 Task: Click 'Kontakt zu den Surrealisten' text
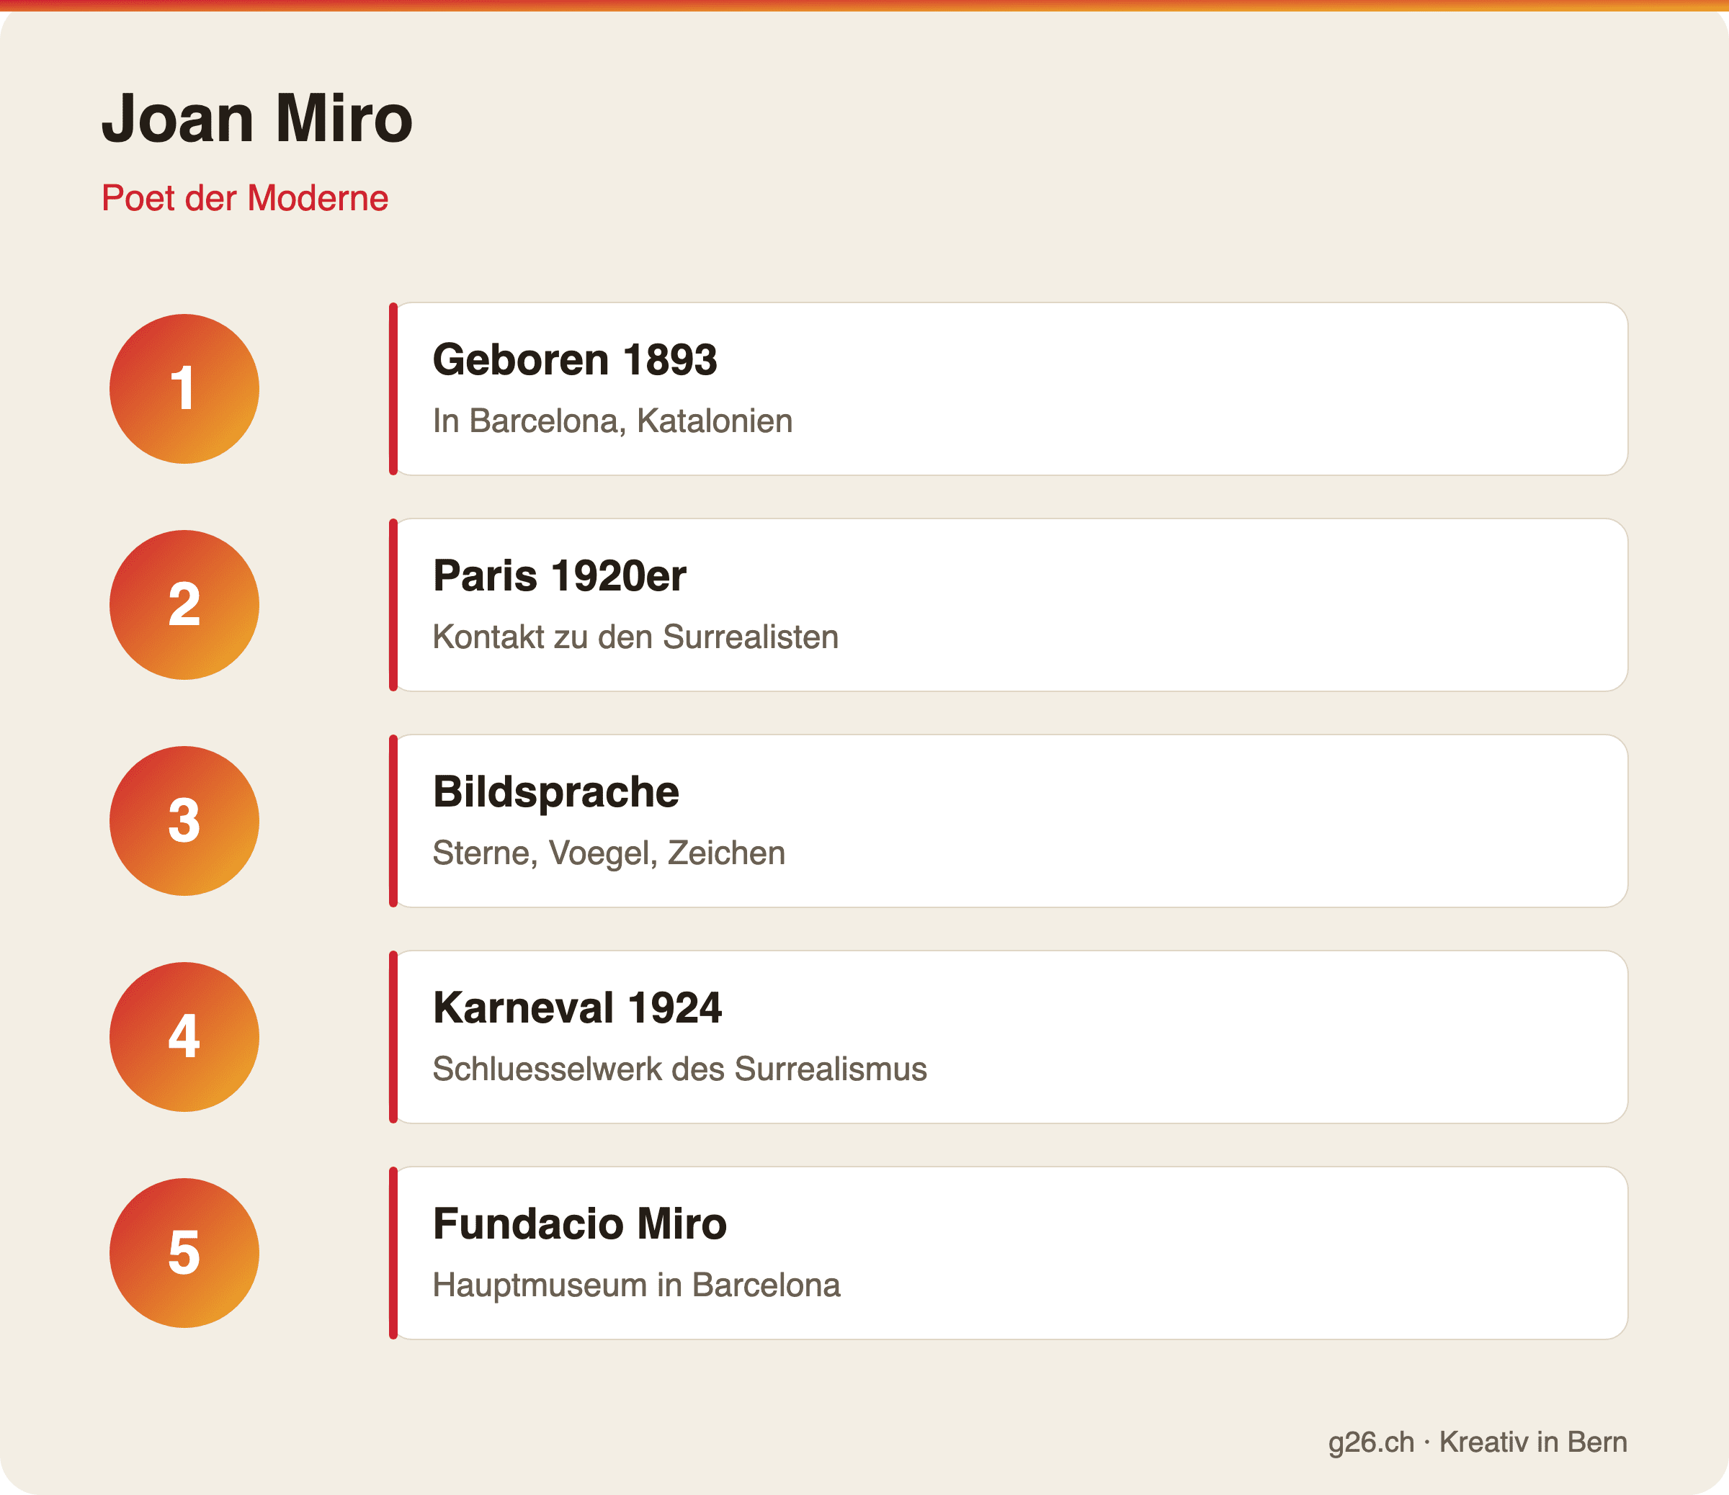(x=635, y=637)
